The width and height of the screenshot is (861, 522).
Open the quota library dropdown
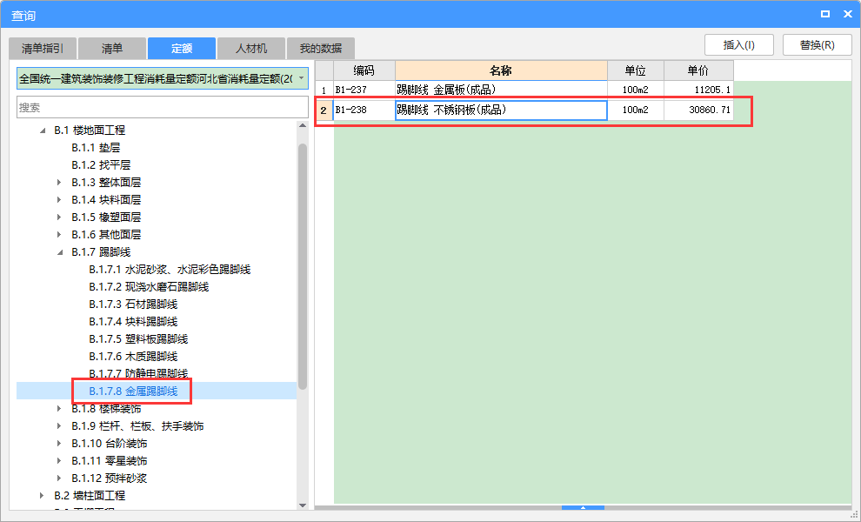[x=302, y=78]
